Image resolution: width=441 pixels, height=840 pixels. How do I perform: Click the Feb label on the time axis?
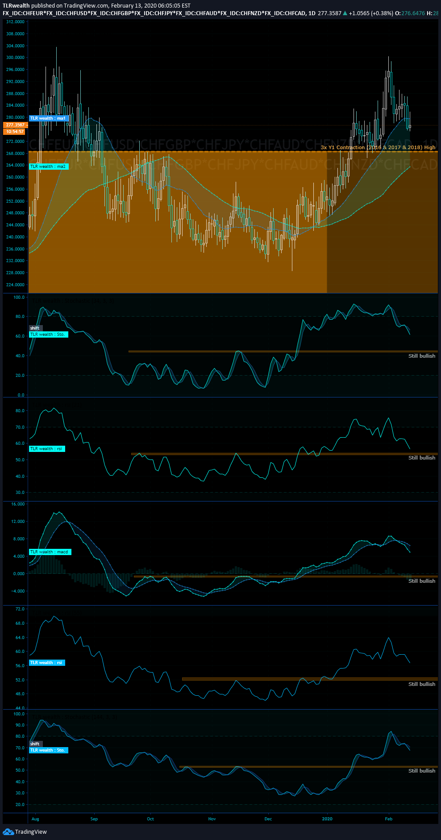pos(389,819)
